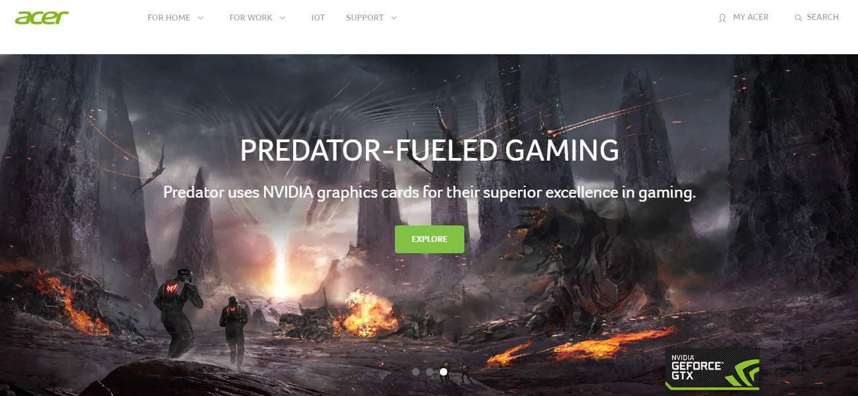Open the For Work menu

[x=251, y=18]
